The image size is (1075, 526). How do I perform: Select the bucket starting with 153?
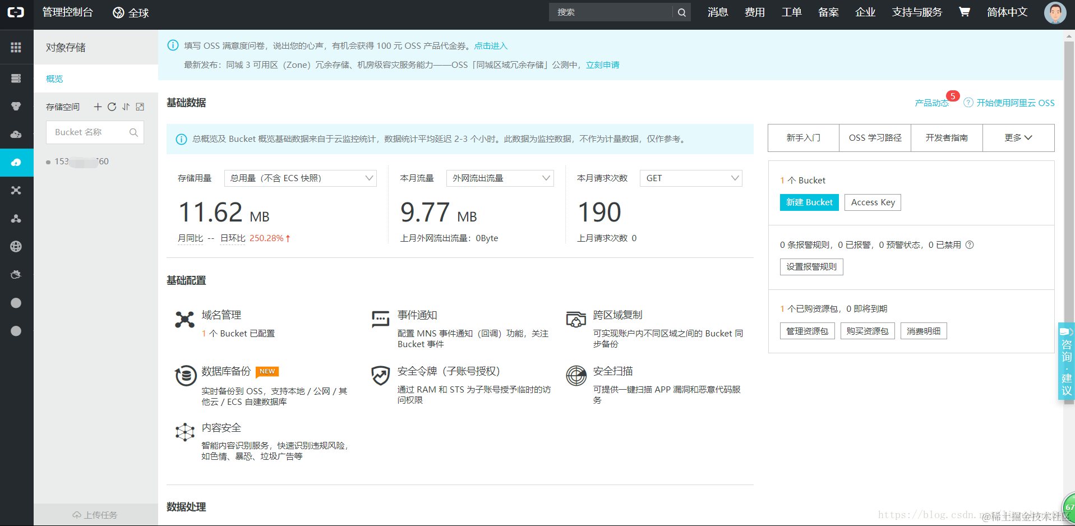point(81,162)
